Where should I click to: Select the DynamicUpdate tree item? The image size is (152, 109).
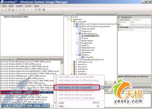87,41
